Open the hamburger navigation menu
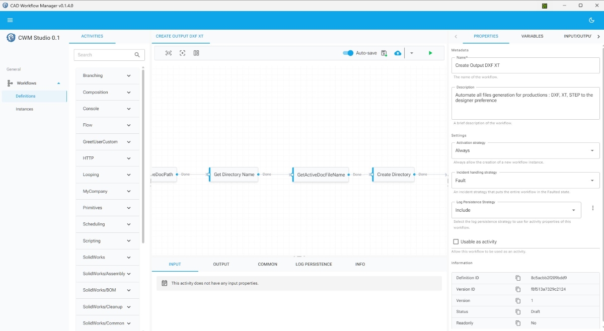 tap(10, 20)
